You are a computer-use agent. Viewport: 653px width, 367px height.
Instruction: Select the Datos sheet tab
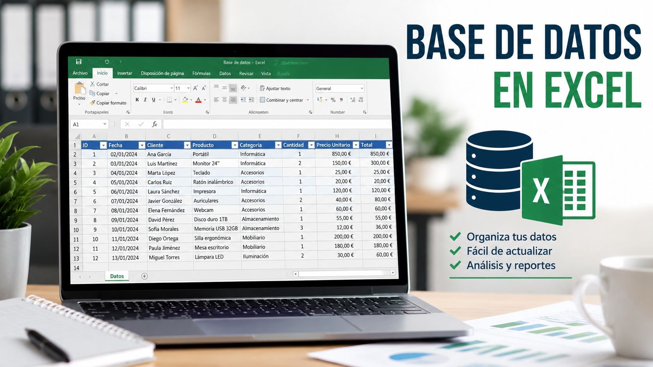click(117, 276)
